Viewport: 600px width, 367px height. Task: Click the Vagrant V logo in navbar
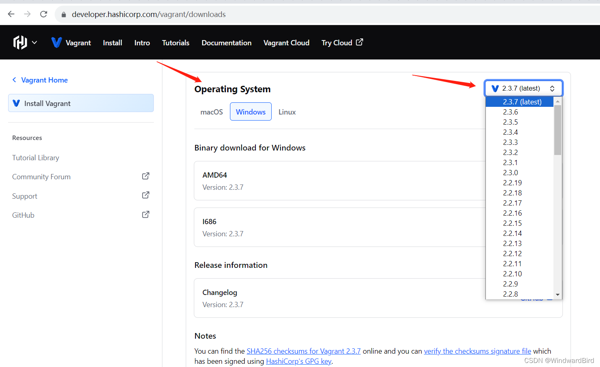(56, 42)
